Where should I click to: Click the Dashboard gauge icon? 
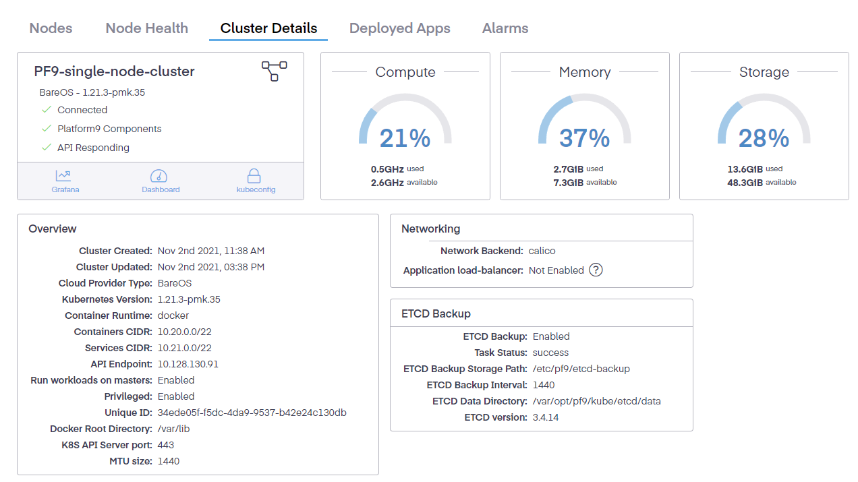pos(160,177)
